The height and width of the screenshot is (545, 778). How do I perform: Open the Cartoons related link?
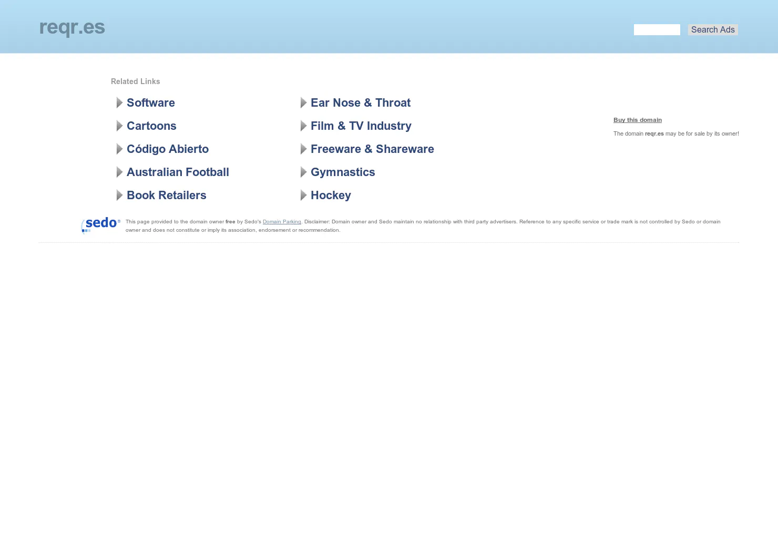click(151, 126)
